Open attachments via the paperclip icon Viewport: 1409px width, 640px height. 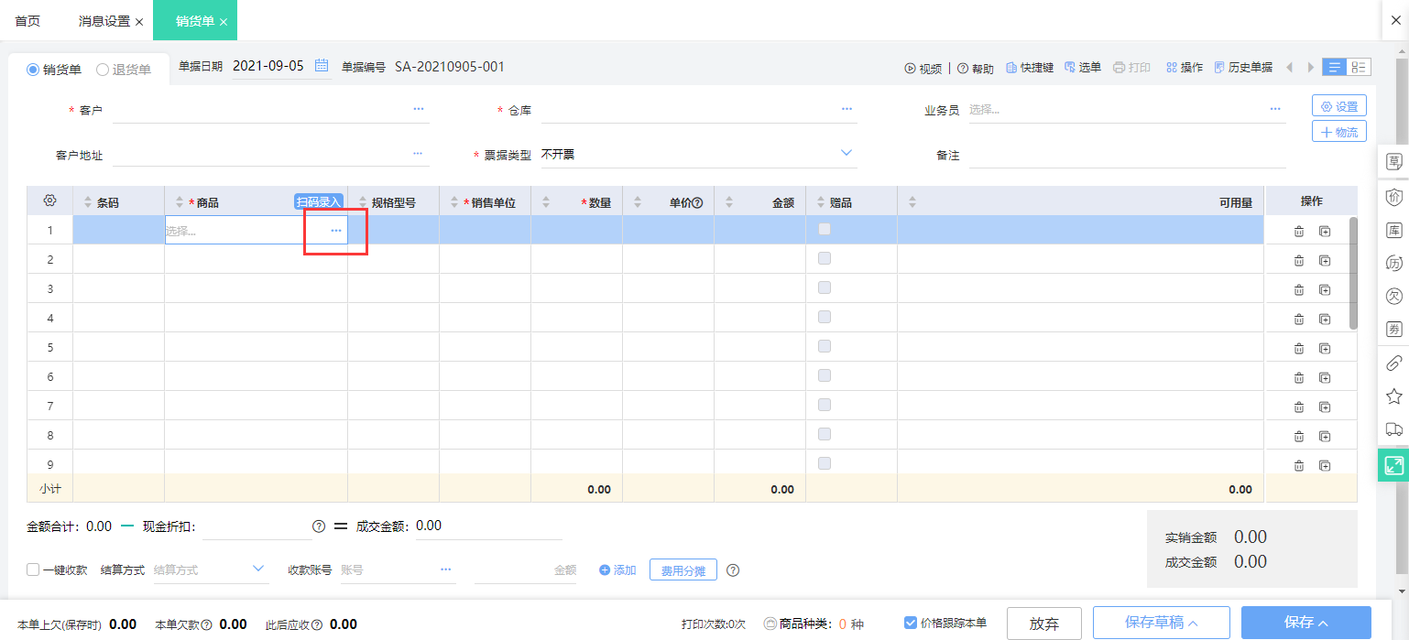1394,363
